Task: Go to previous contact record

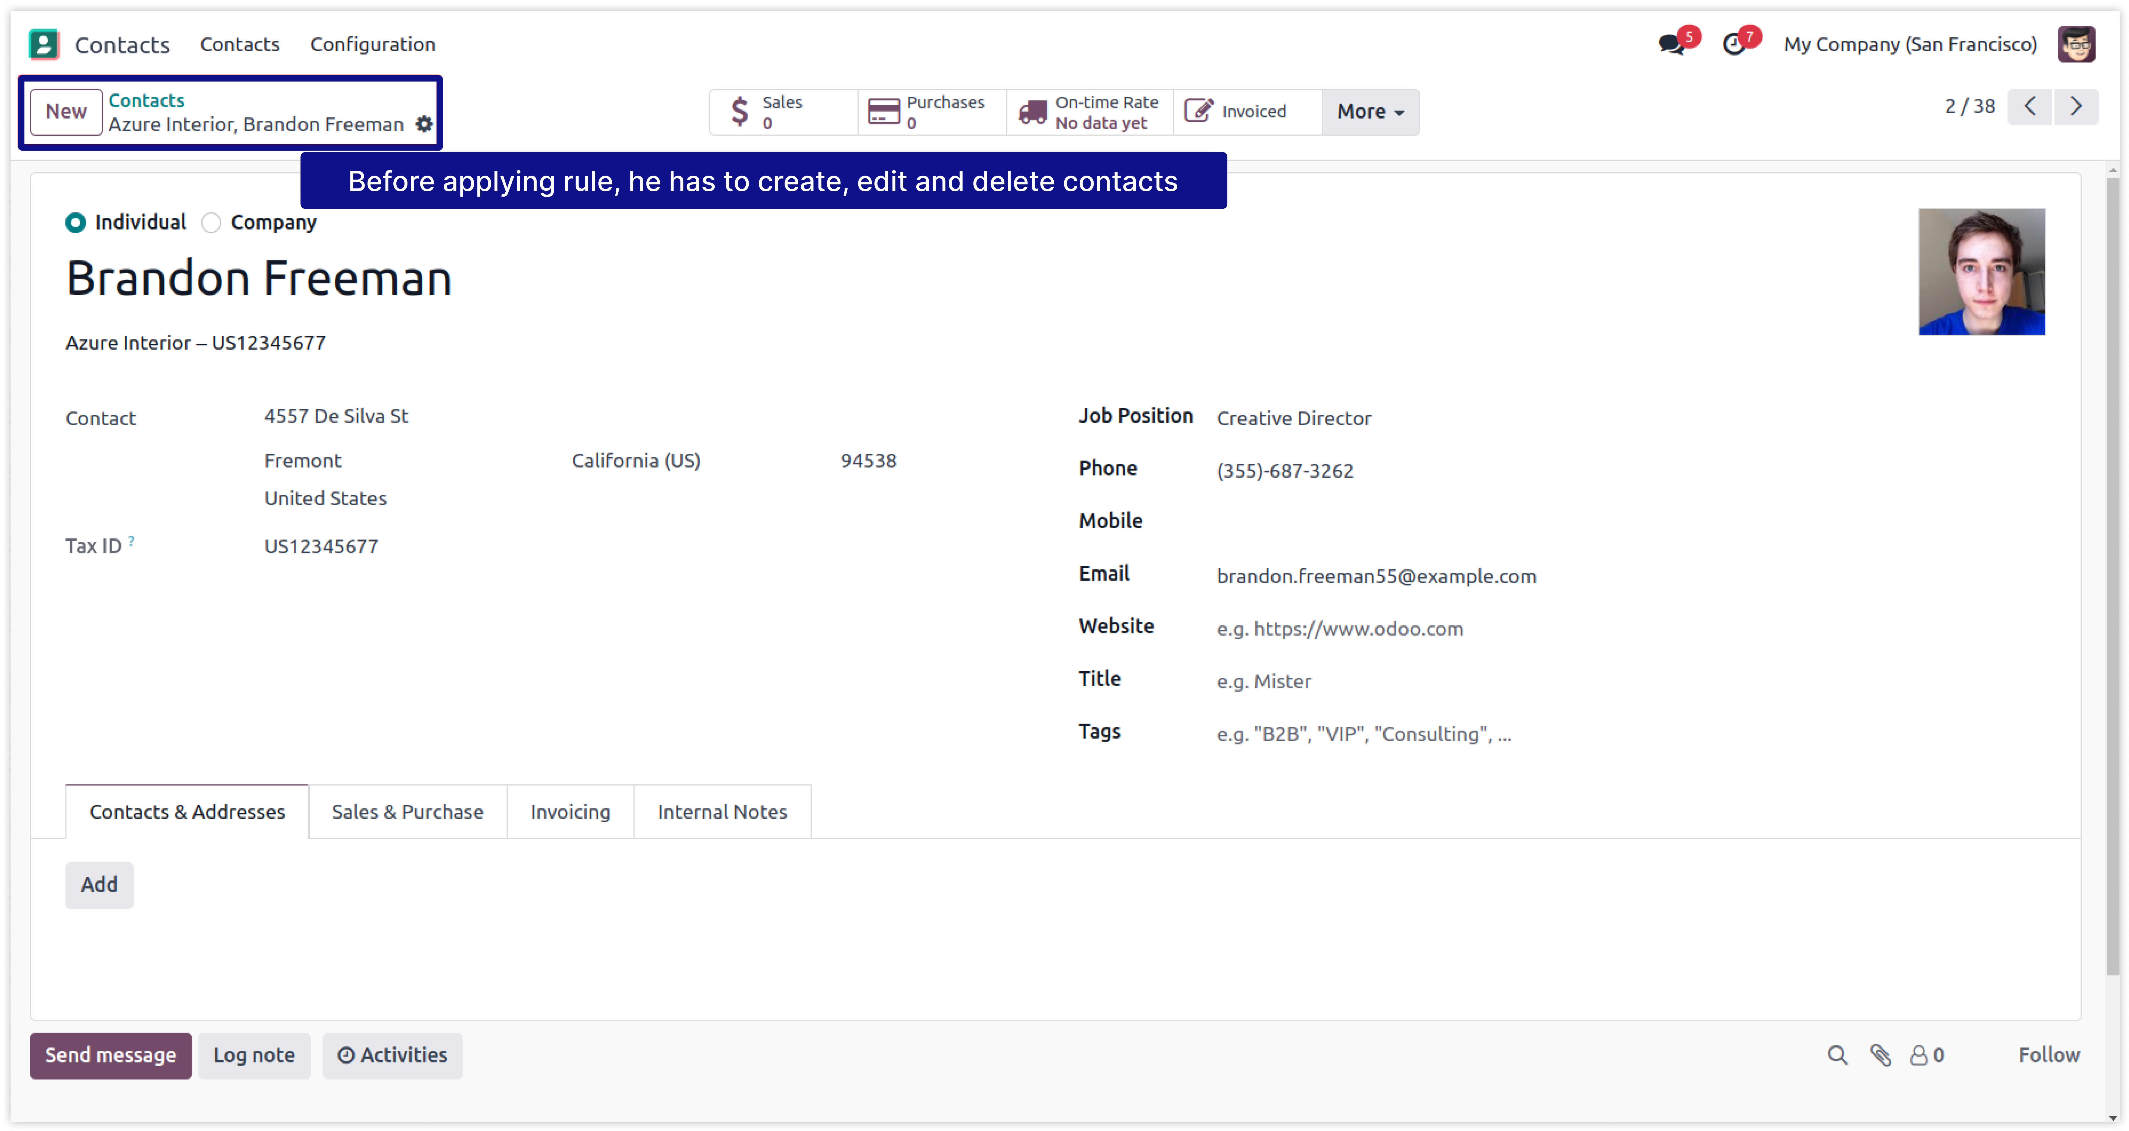Action: click(x=2030, y=107)
